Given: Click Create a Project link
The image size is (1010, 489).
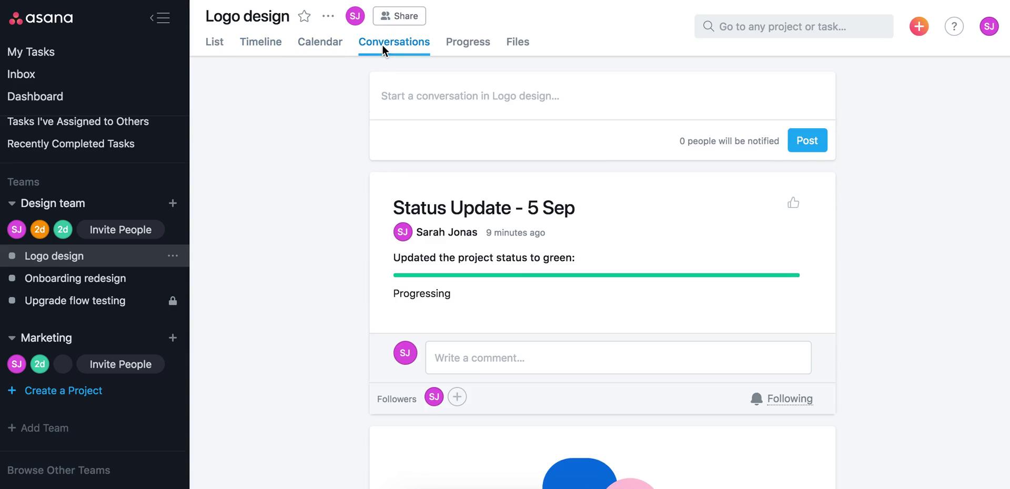Looking at the screenshot, I should coord(63,391).
